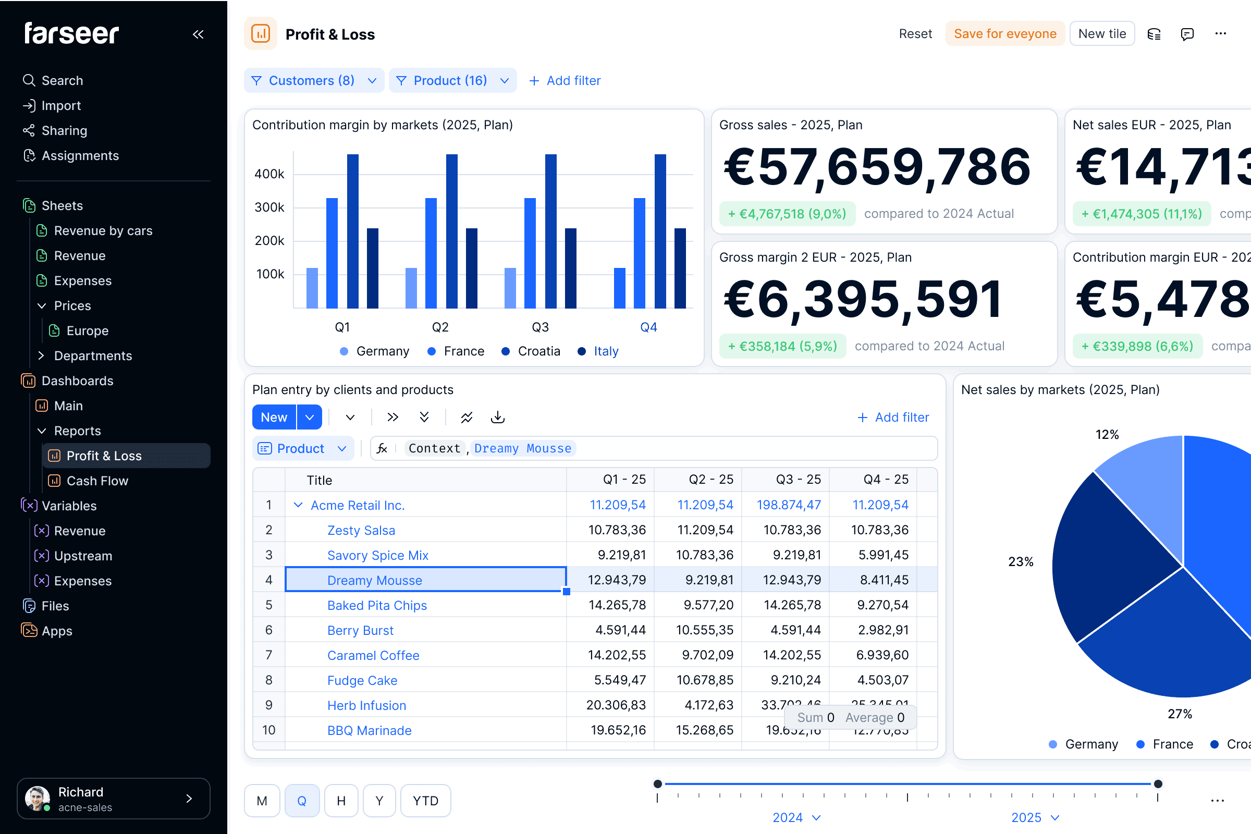Select the Profit & Loss report in sidebar
1251x834 pixels.
point(104,455)
